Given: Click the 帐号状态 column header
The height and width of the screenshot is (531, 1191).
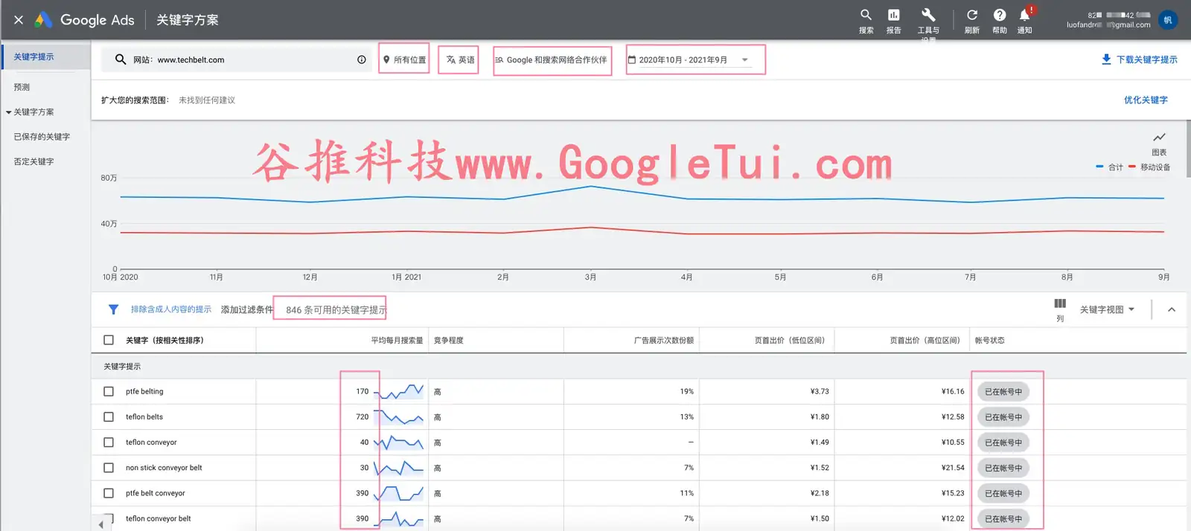Looking at the screenshot, I should 990,341.
